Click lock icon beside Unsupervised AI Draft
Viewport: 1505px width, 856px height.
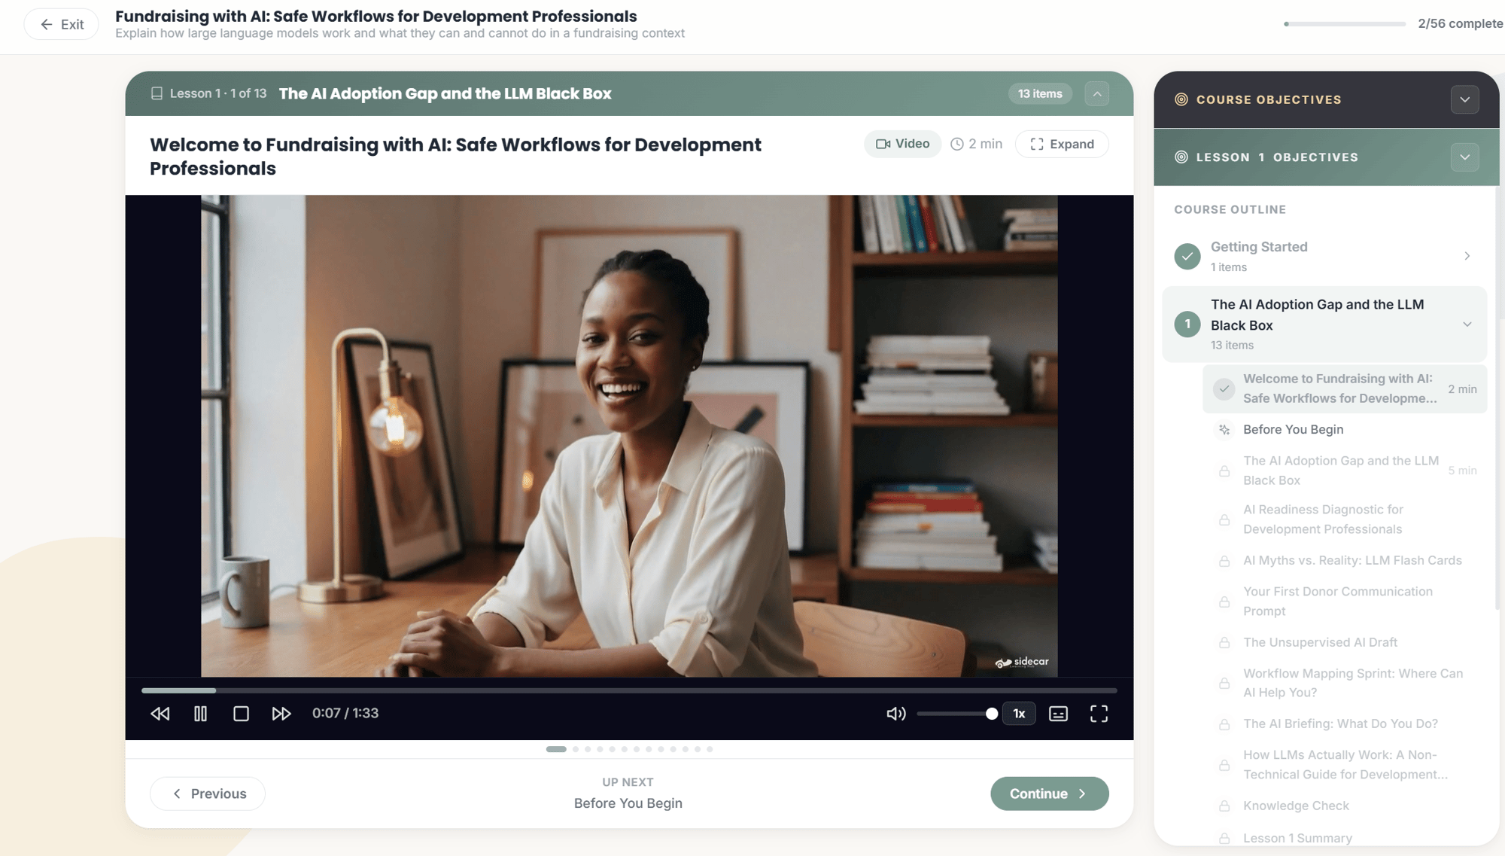pyautogui.click(x=1224, y=643)
